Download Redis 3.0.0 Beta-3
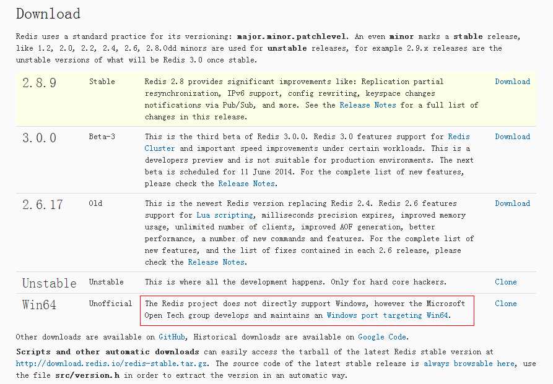 click(x=513, y=136)
